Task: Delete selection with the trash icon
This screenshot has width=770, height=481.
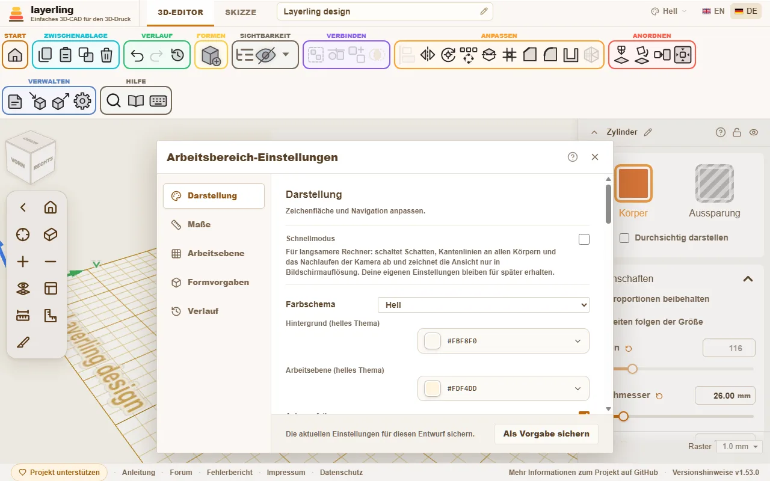Action: (x=106, y=55)
